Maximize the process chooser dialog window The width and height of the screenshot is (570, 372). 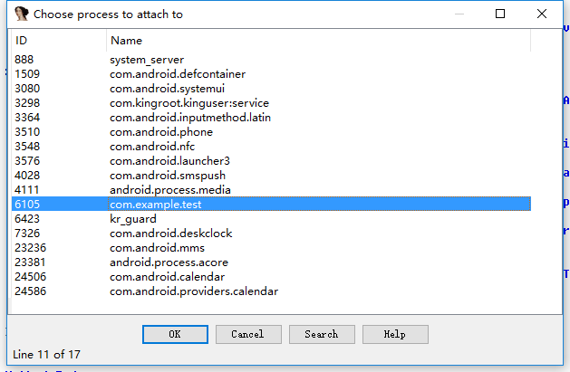[x=500, y=14]
